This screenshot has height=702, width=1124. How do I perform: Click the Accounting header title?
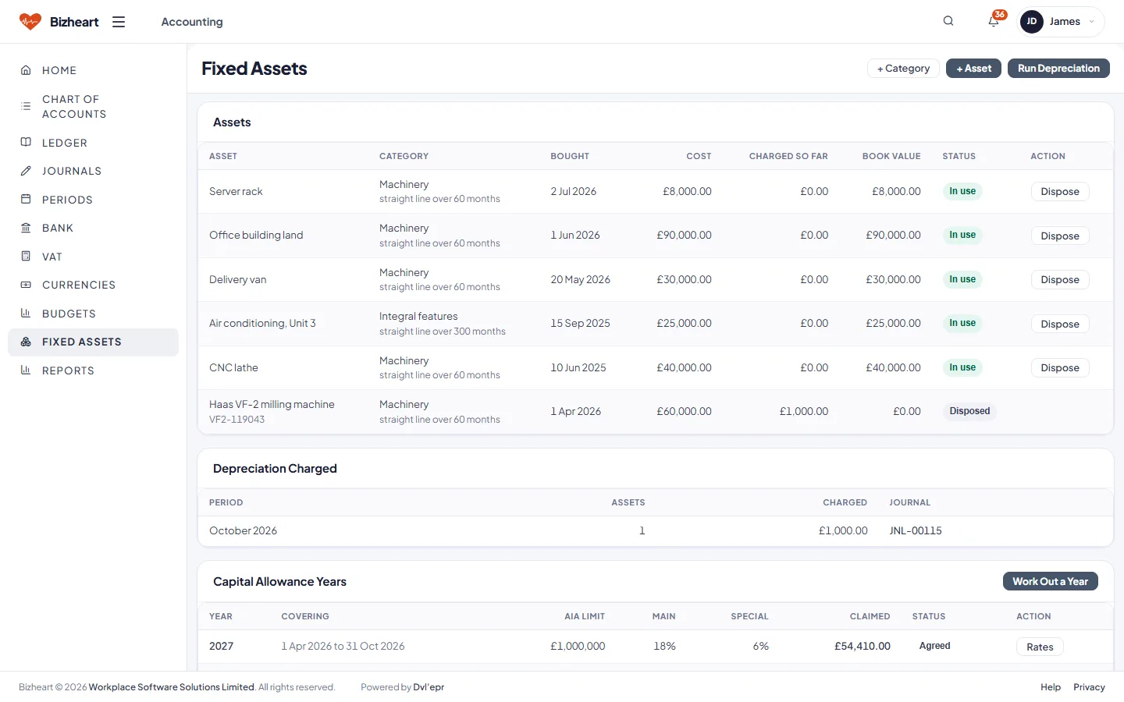point(192,22)
